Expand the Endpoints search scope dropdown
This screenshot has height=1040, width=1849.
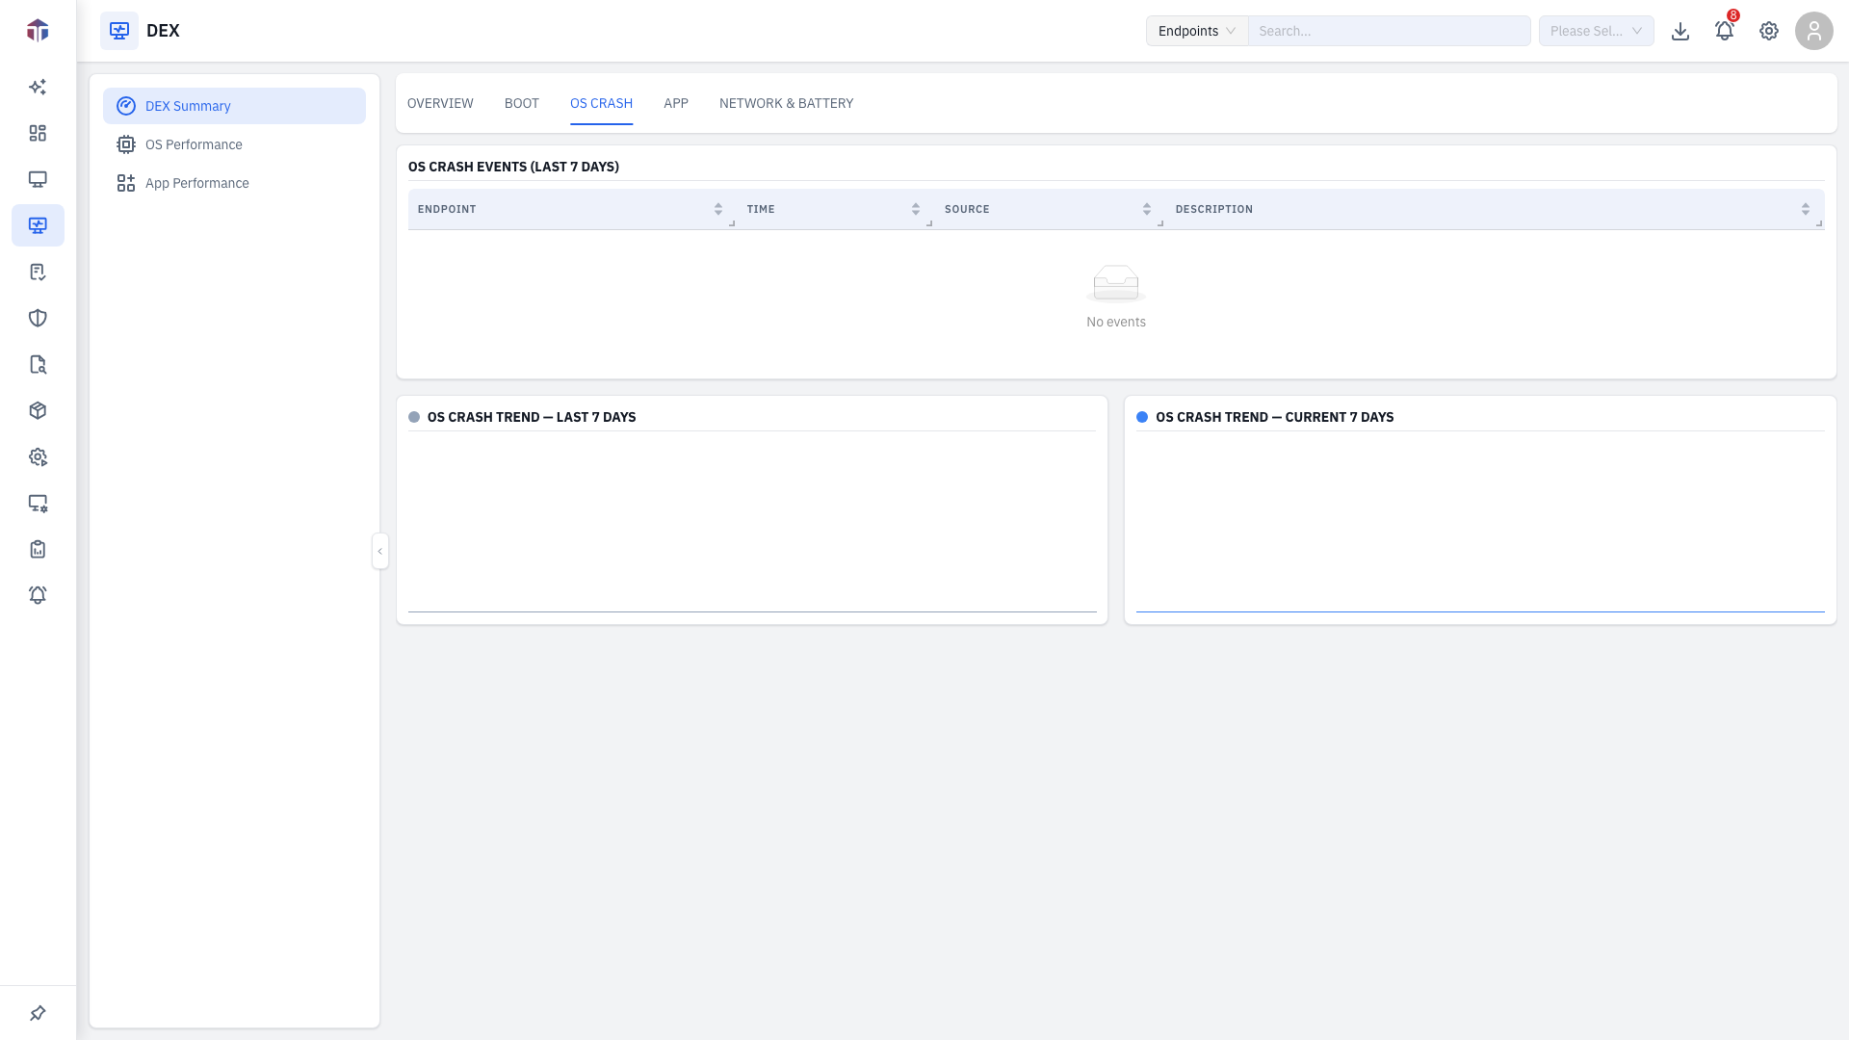point(1197,31)
